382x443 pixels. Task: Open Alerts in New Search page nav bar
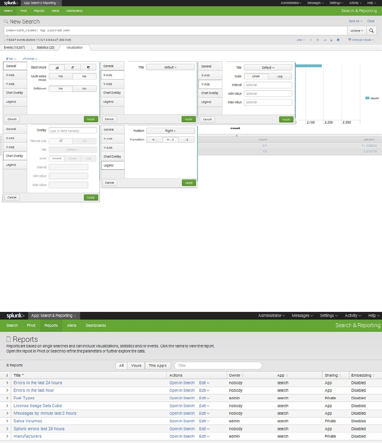(56, 11)
